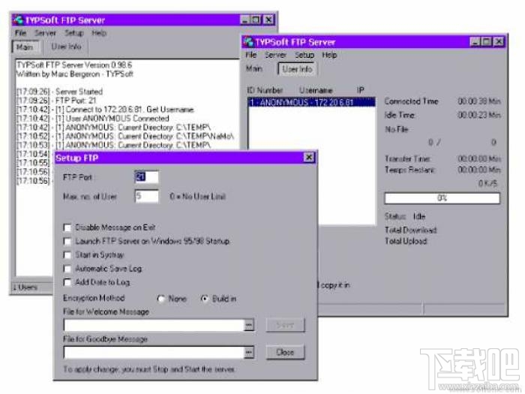Viewport: 525px width, 394px height.
Task: Check Launch FTP Server on Windows Startup
Action: pos(67,241)
